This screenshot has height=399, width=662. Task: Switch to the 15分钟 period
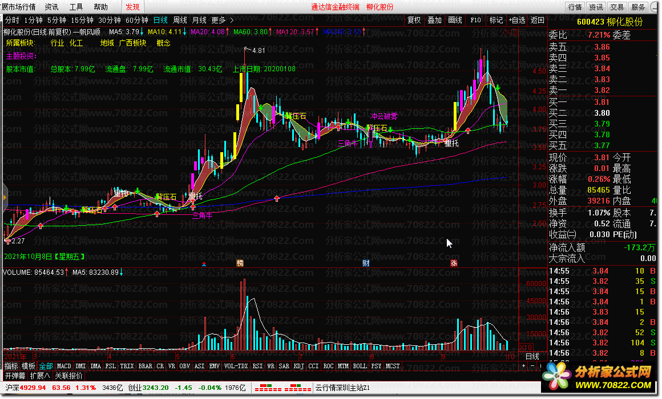coord(82,20)
